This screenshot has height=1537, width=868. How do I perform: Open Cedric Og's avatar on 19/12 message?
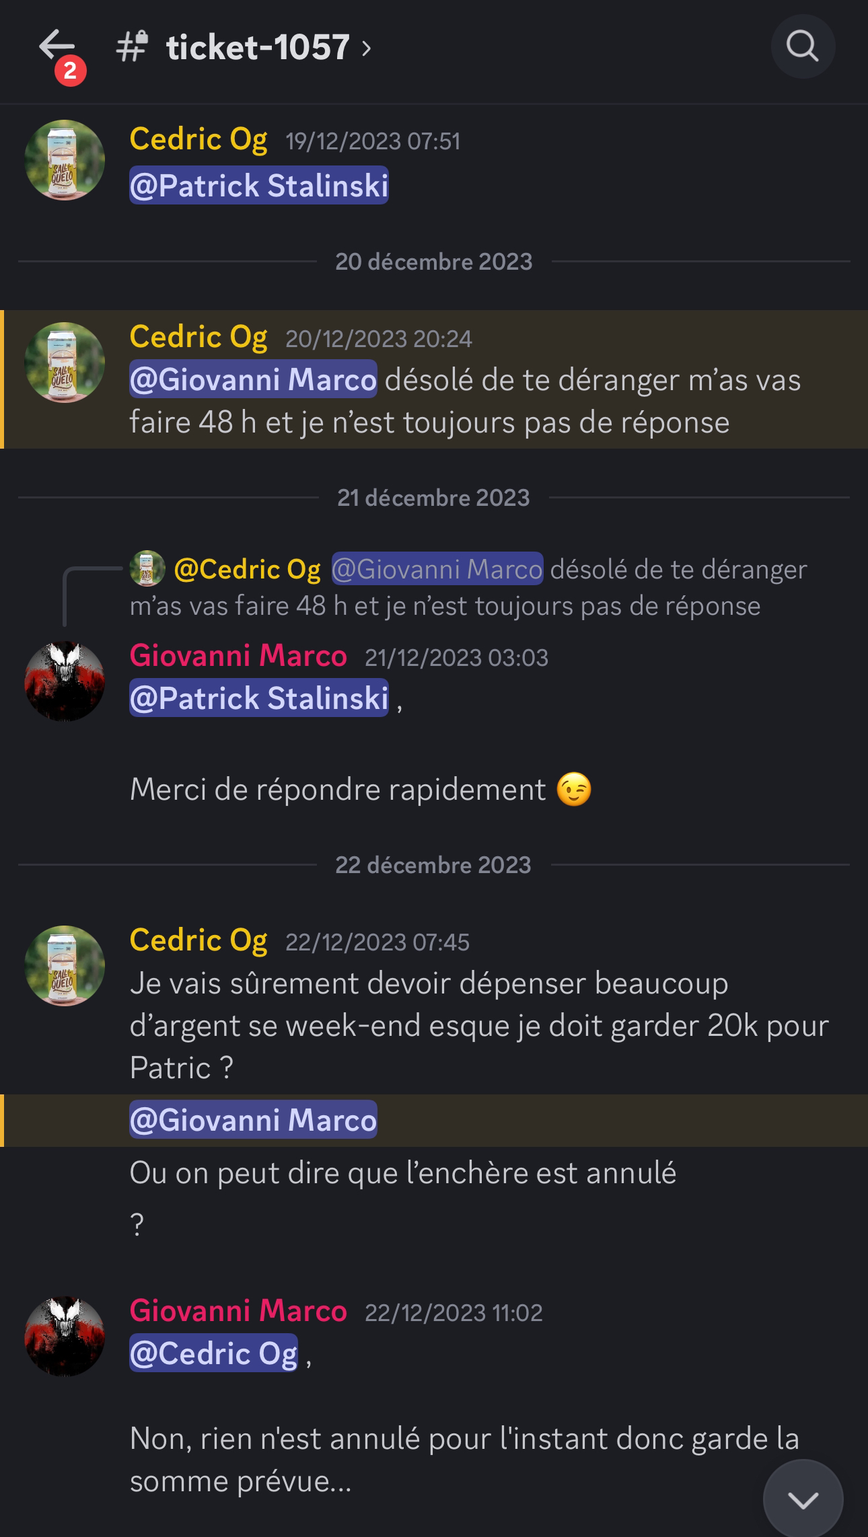tap(65, 160)
